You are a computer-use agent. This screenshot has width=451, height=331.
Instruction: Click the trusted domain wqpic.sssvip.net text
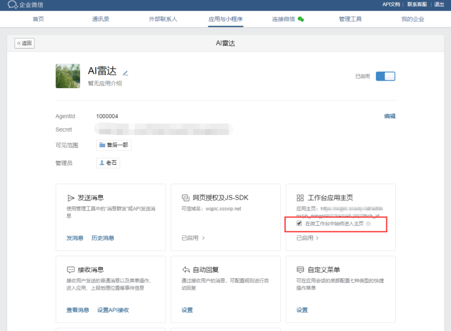(x=223, y=208)
